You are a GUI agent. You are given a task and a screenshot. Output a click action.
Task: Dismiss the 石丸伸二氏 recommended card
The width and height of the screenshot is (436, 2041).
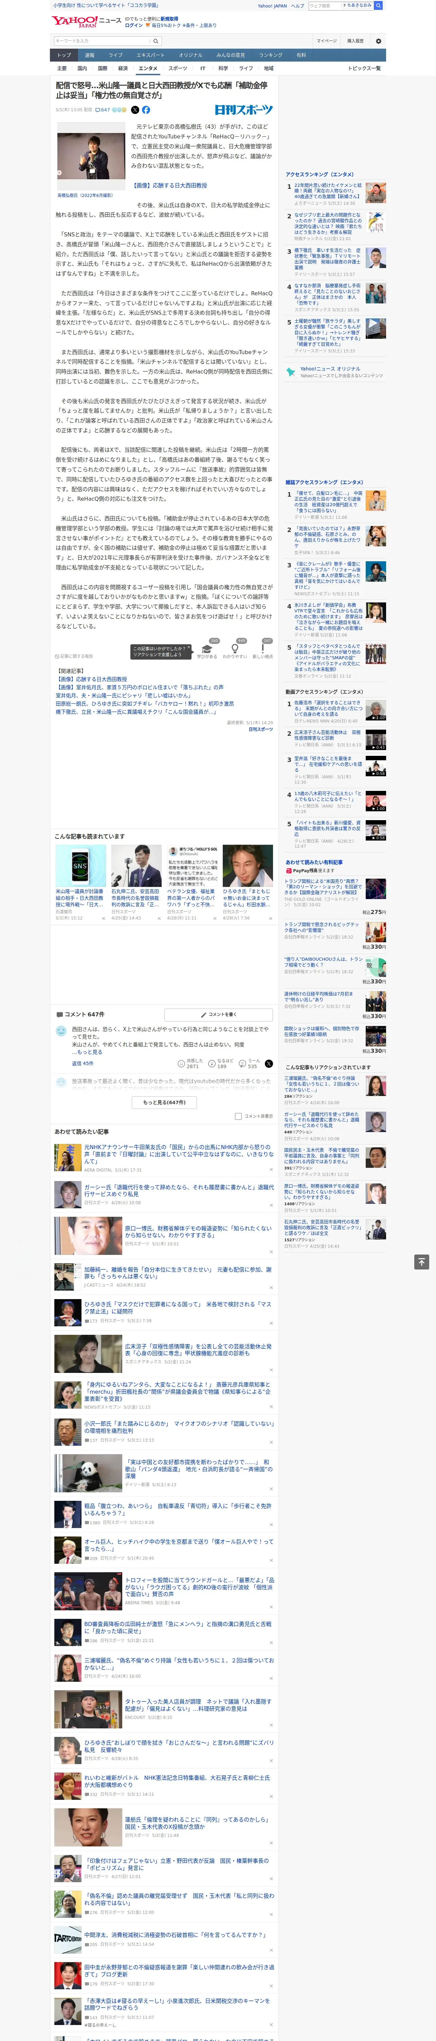(x=158, y=918)
